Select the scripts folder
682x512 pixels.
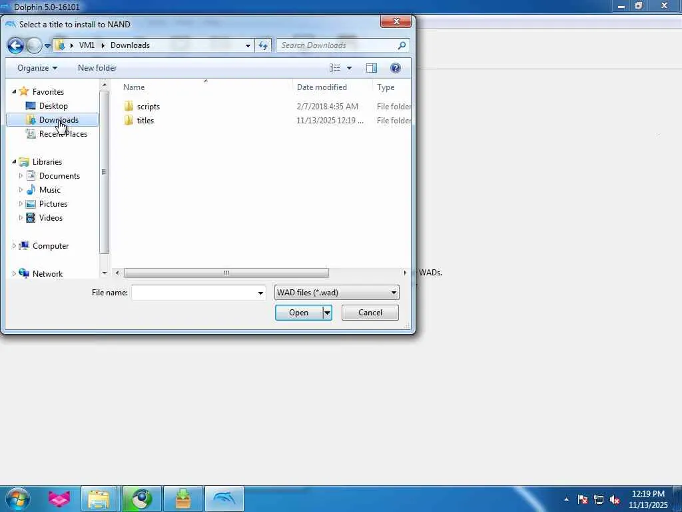149,107
